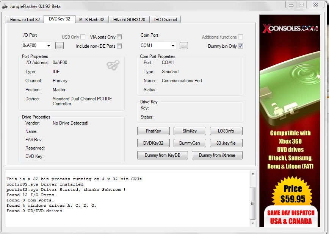
Task: Tick VIA ports Only checkbox
Action: (119, 37)
